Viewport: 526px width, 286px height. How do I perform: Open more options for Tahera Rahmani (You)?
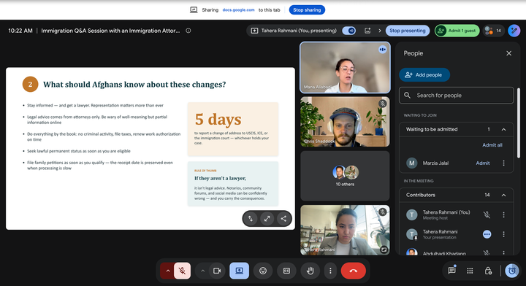tap(503, 214)
